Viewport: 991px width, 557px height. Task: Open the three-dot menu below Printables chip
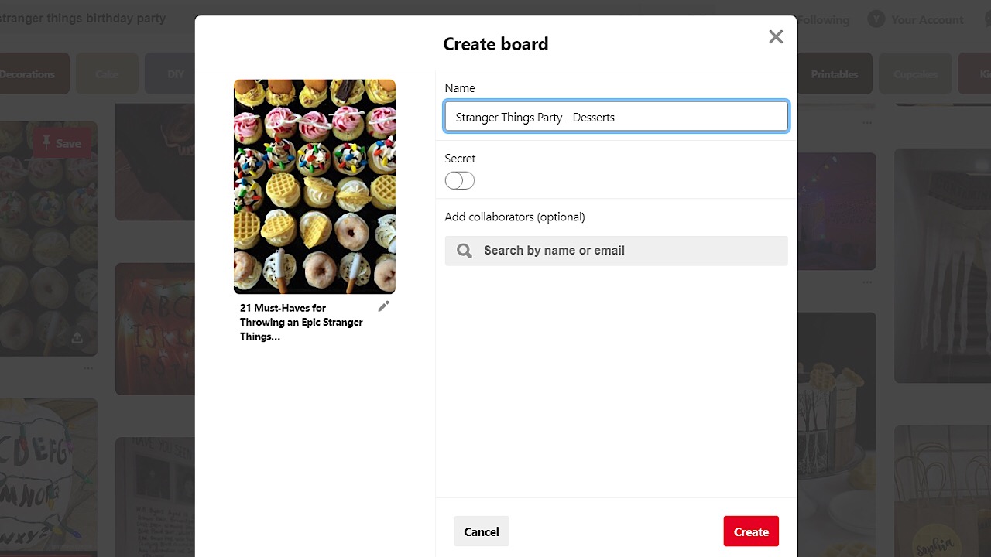[x=866, y=122]
